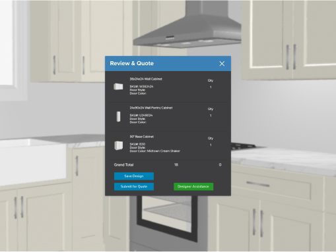Image resolution: width=336 pixels, height=252 pixels.
Task: Select the 30" Base Cabinet thumbnail
Action: pyautogui.click(x=119, y=145)
